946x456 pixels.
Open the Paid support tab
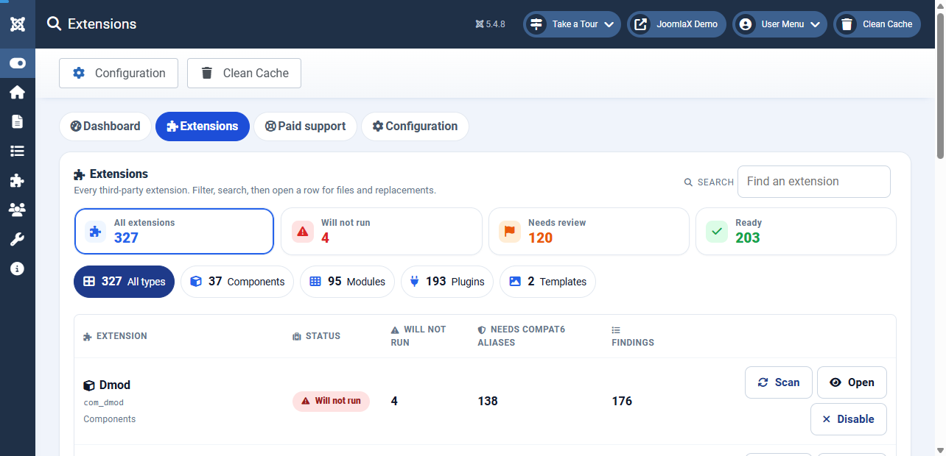click(305, 127)
